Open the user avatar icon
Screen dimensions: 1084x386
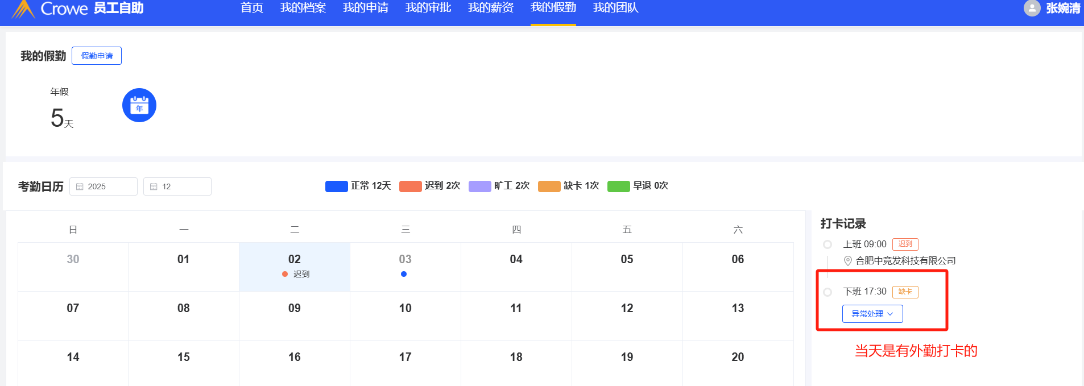[x=1032, y=8]
